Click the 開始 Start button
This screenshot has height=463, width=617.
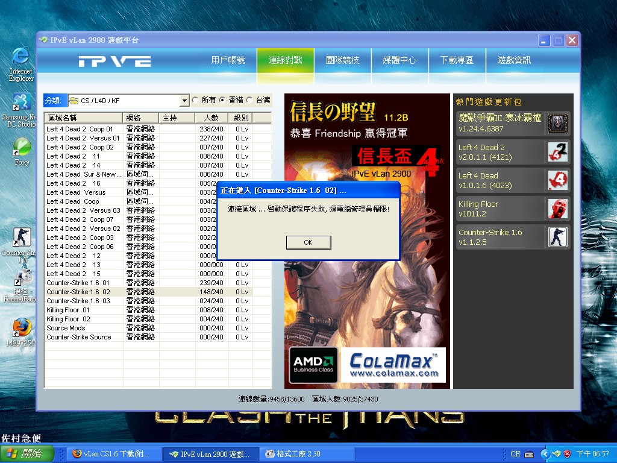27,453
